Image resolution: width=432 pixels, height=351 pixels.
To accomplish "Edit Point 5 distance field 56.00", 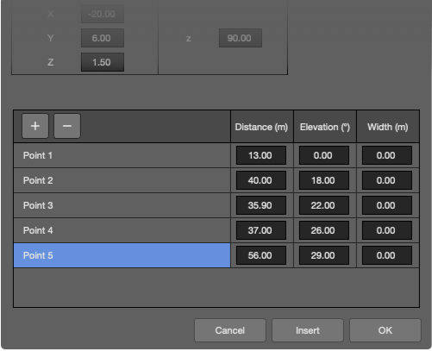I will point(261,255).
